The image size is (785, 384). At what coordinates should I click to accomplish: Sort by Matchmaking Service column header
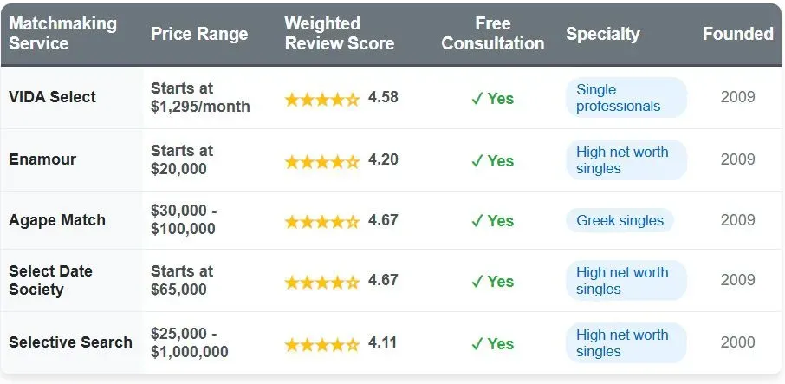[x=62, y=34]
